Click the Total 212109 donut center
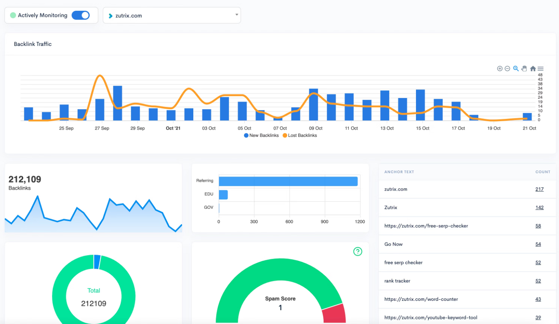 click(94, 297)
